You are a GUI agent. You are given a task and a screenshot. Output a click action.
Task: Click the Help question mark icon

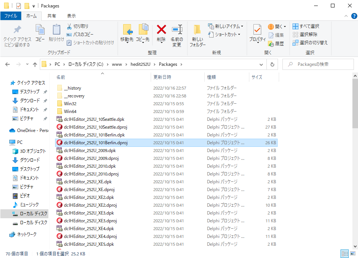point(354,16)
